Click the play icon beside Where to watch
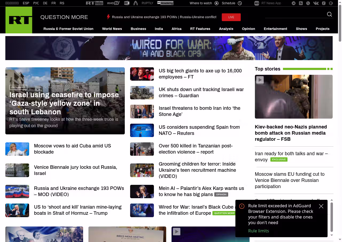Viewport: 342px width, 242px height. tap(216, 3)
